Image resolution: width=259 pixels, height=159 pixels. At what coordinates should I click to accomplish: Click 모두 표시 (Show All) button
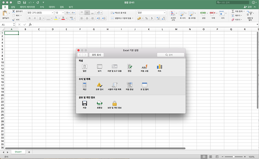(x=96, y=55)
